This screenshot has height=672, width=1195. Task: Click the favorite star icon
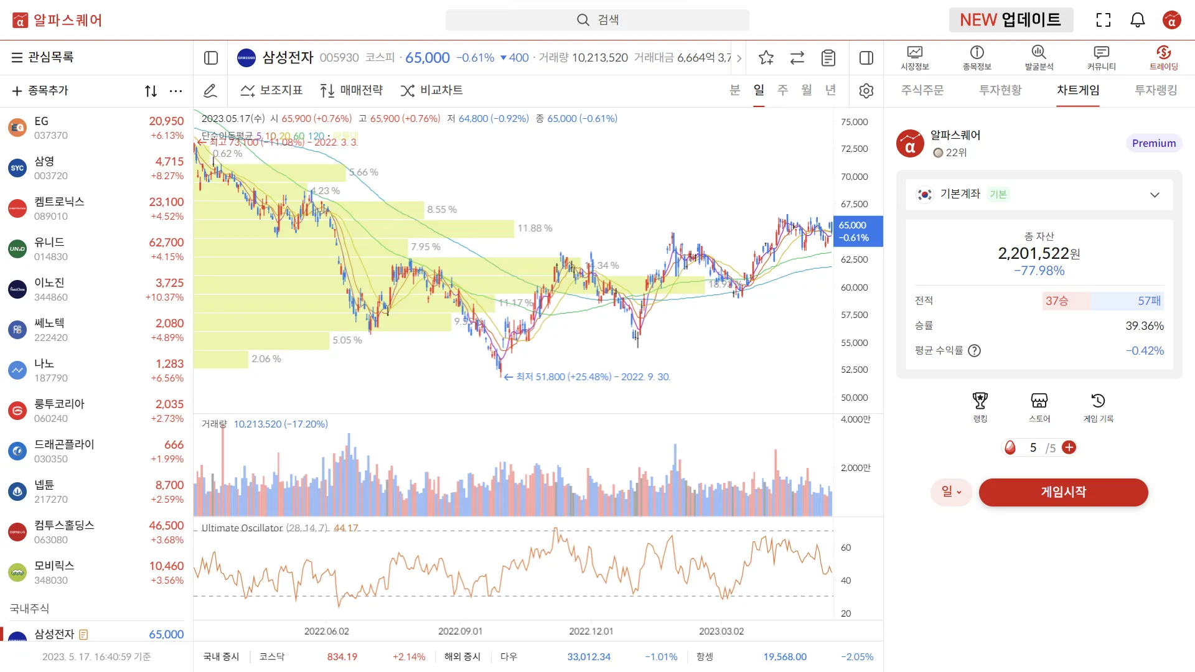[x=766, y=58]
